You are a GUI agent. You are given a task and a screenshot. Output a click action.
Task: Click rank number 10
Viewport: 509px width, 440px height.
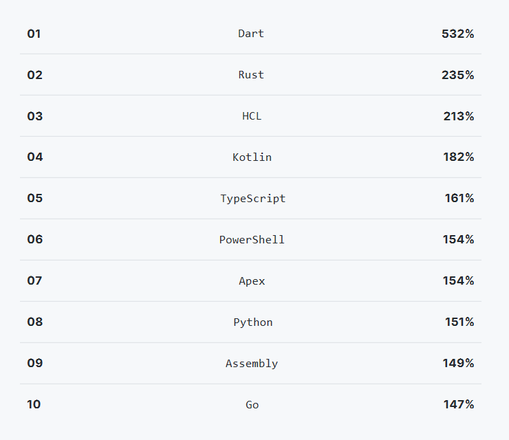pyautogui.click(x=34, y=404)
